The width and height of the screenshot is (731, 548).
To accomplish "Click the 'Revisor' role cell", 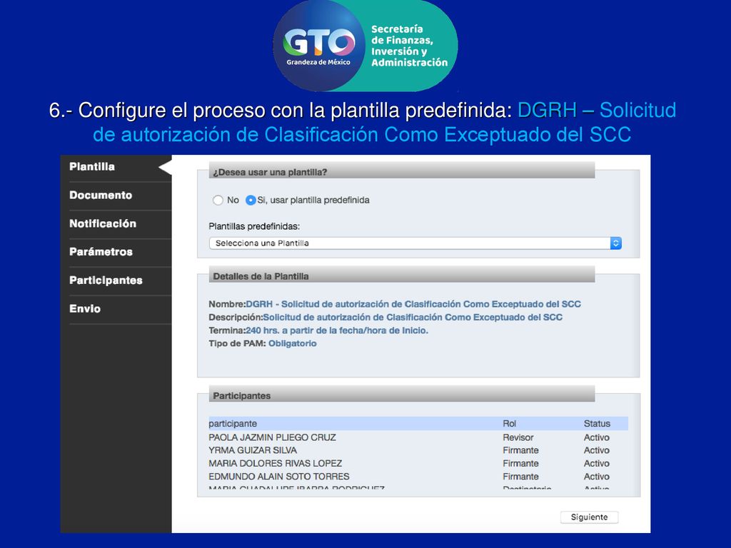I will (518, 437).
